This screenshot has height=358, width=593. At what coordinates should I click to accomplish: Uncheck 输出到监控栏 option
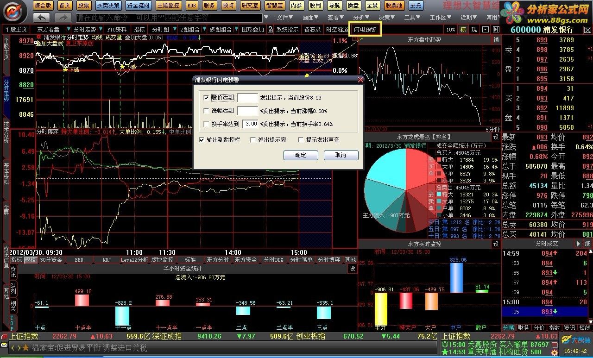[202, 139]
